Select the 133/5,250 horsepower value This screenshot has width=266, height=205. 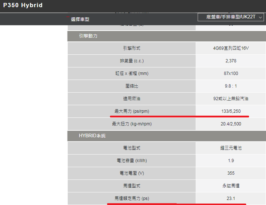click(231, 111)
